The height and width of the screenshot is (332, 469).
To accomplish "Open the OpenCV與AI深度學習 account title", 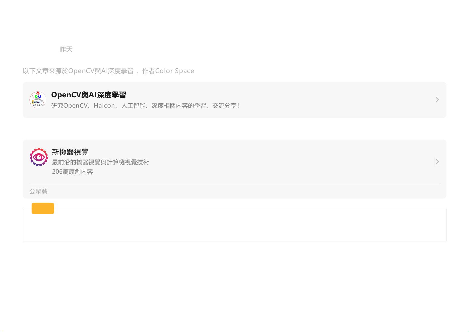I will pyautogui.click(x=89, y=95).
